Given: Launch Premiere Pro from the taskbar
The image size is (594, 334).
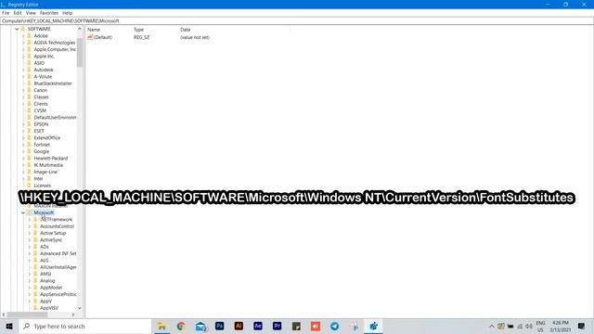Looking at the screenshot, I should pyautogui.click(x=277, y=326).
